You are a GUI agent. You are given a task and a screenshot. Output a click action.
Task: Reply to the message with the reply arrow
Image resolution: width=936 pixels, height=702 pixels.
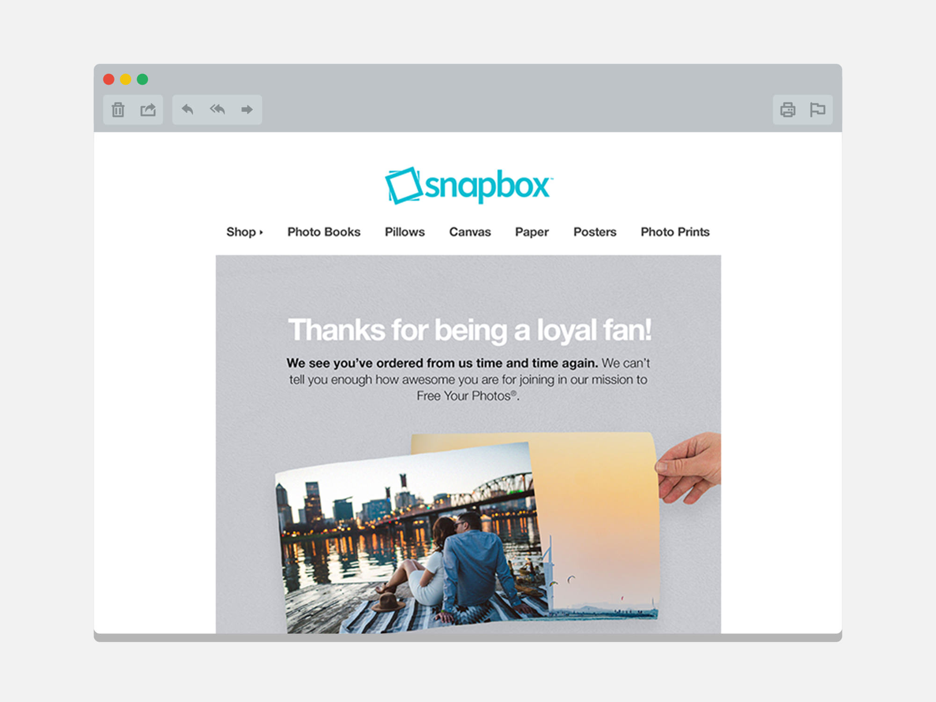pyautogui.click(x=187, y=110)
